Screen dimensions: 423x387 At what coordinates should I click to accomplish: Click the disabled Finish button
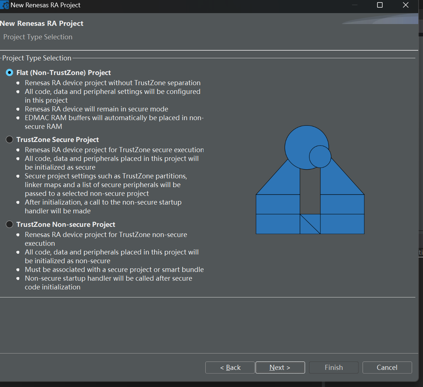tap(334, 368)
